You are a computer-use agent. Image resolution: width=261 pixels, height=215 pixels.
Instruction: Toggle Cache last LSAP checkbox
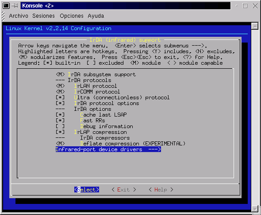pos(60,115)
